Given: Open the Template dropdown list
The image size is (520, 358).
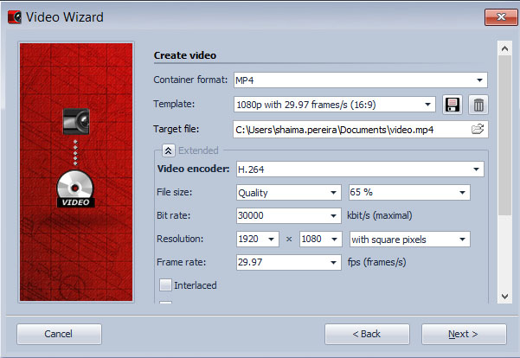Looking at the screenshot, I should pos(335,105).
